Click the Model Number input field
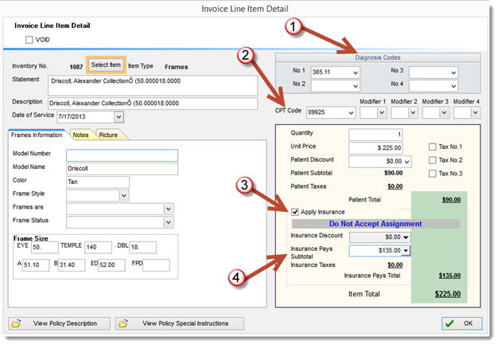Screen dimensions: 498x345 (x=122, y=155)
